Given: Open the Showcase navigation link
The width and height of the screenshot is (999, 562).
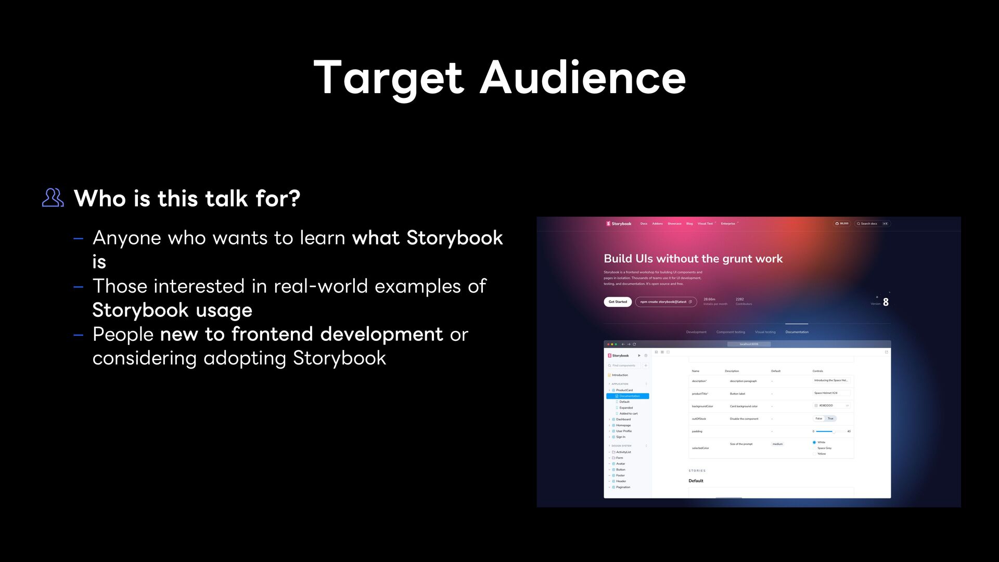Looking at the screenshot, I should (674, 224).
